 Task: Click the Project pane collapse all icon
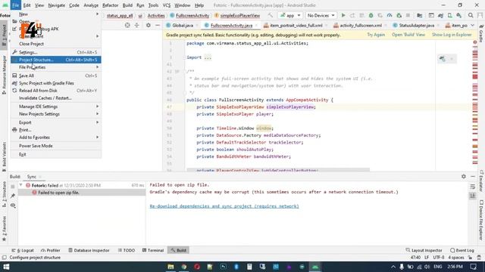click(x=136, y=25)
